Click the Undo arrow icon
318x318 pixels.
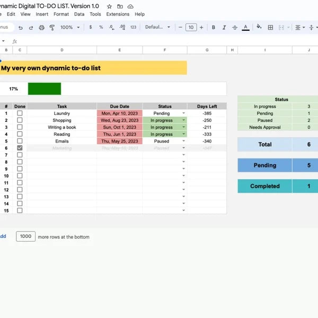20,27
